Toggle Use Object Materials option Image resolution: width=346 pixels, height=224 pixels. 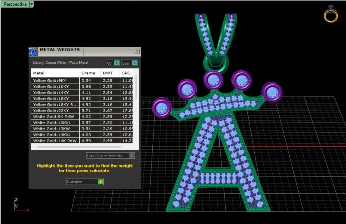[x=110, y=155]
